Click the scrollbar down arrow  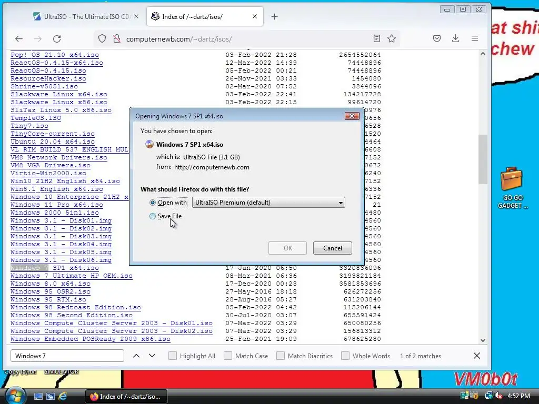coord(483,340)
